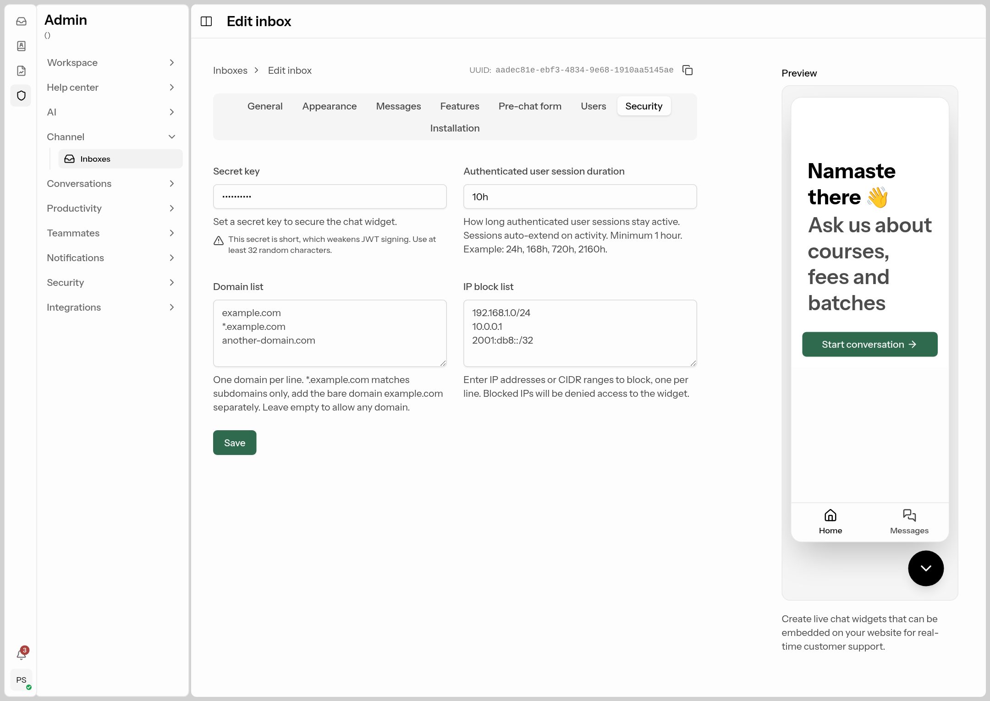Switch to the Messages tab in inbox settings
The height and width of the screenshot is (701, 990).
398,106
